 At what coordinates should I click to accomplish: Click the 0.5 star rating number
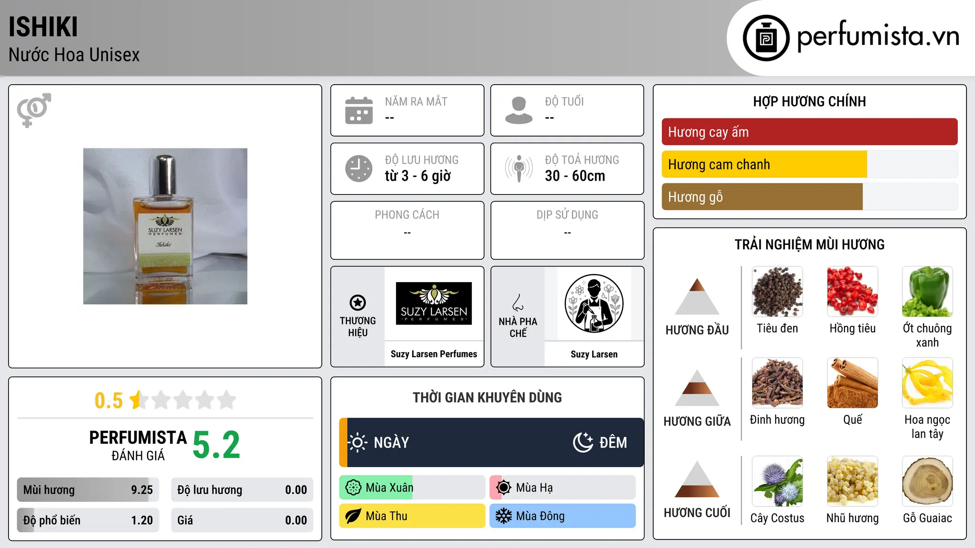109,401
